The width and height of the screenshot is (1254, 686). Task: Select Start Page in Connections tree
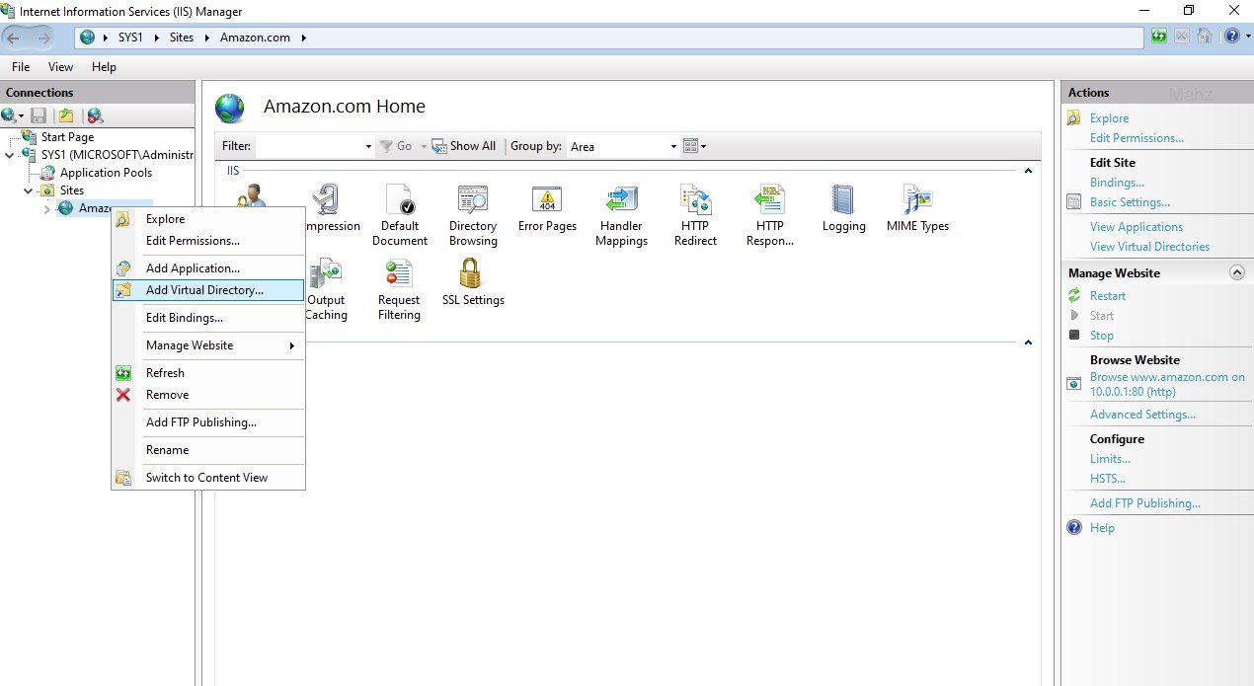click(67, 137)
